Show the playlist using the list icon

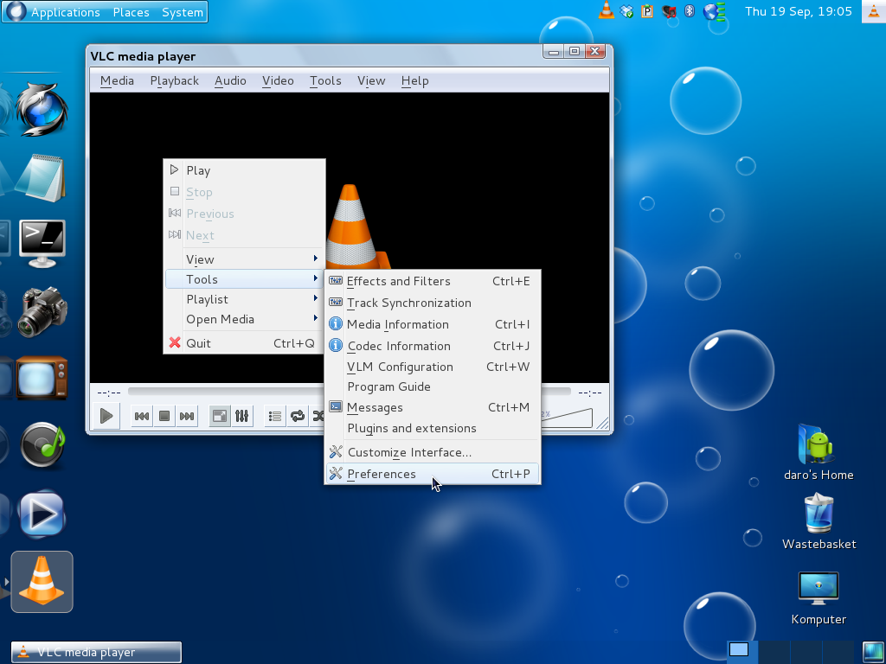pos(274,417)
